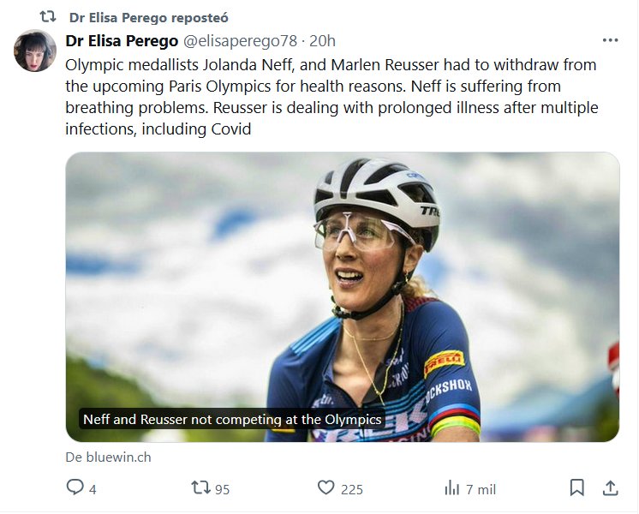Click the "Dr Elisa Perego reposteó" label
639x514 pixels.
tap(148, 17)
